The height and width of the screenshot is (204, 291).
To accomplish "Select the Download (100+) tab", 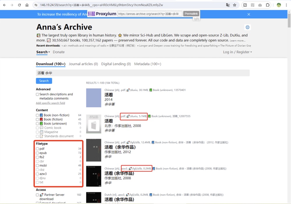I will [51, 64].
